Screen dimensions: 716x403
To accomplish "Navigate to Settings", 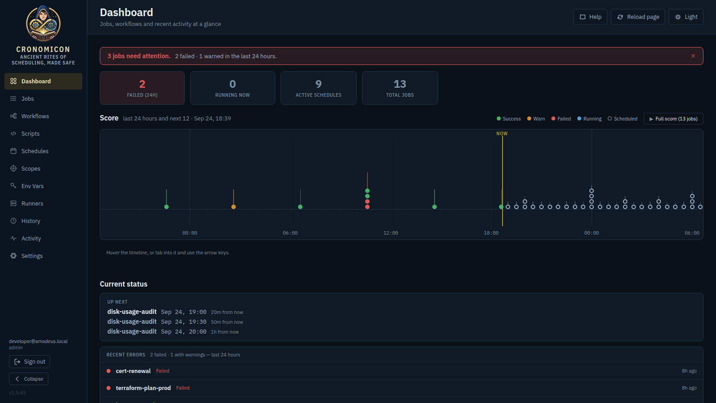I will (43, 256).
